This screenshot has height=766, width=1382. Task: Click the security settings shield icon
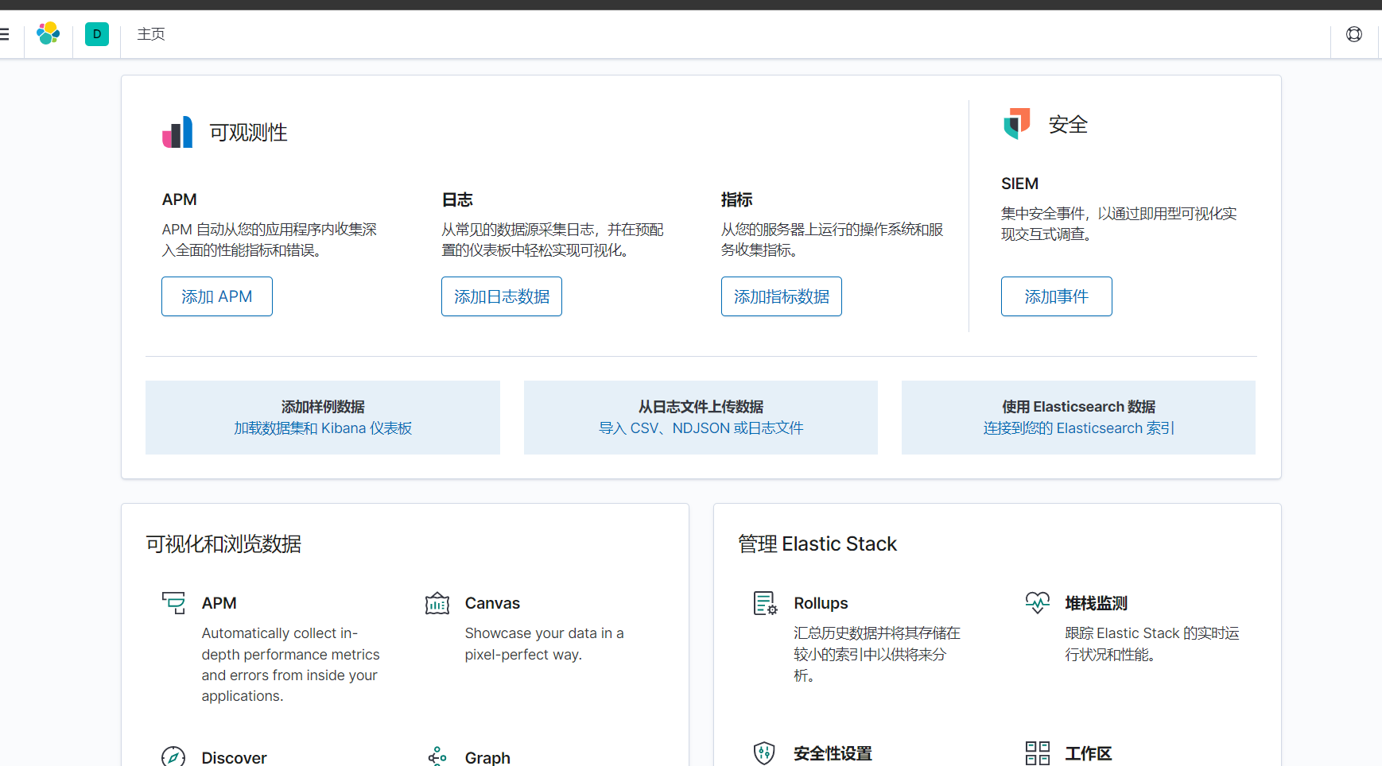764,753
